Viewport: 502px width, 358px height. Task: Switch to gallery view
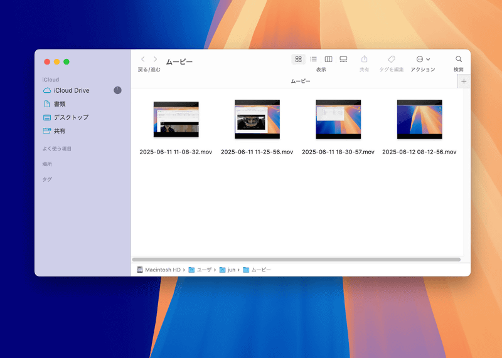(343, 59)
